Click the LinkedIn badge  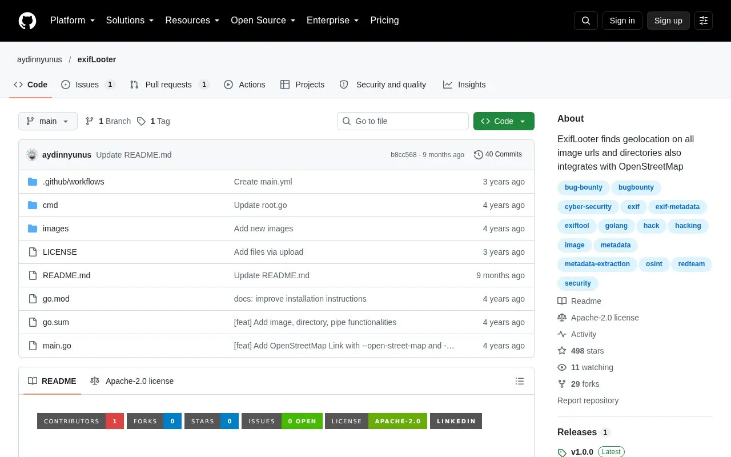[x=456, y=421]
